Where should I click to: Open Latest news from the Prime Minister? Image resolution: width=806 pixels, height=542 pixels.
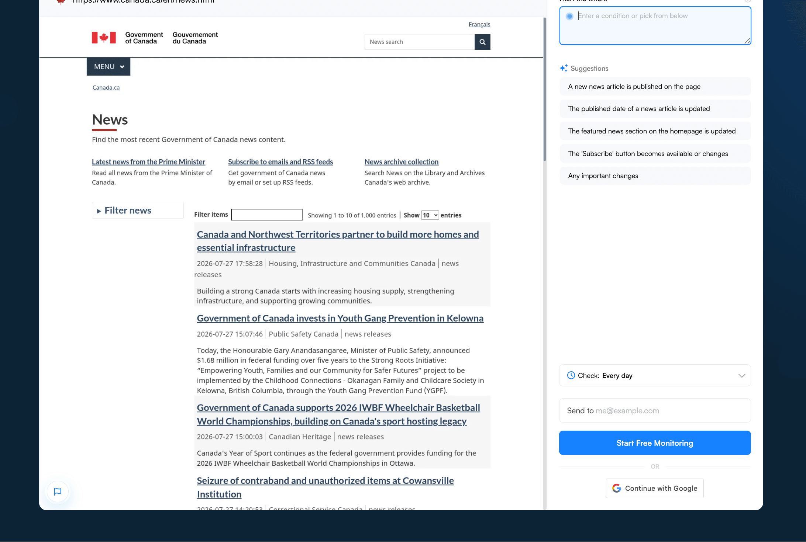coord(148,161)
